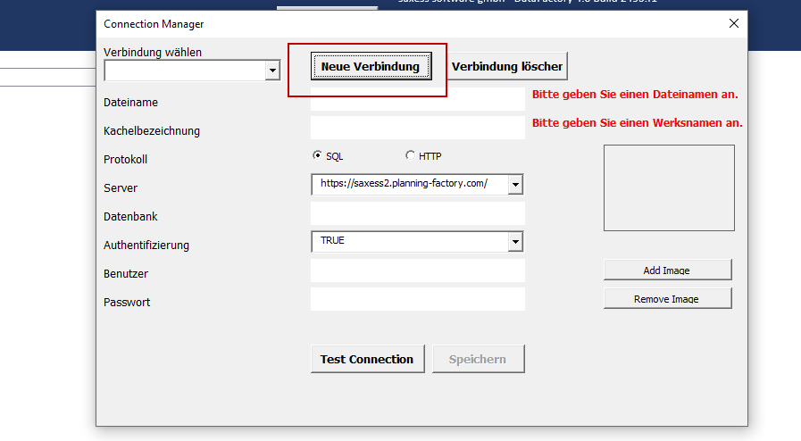Click the Test Connection button
Viewport: 801px width, 441px height.
pos(367,359)
